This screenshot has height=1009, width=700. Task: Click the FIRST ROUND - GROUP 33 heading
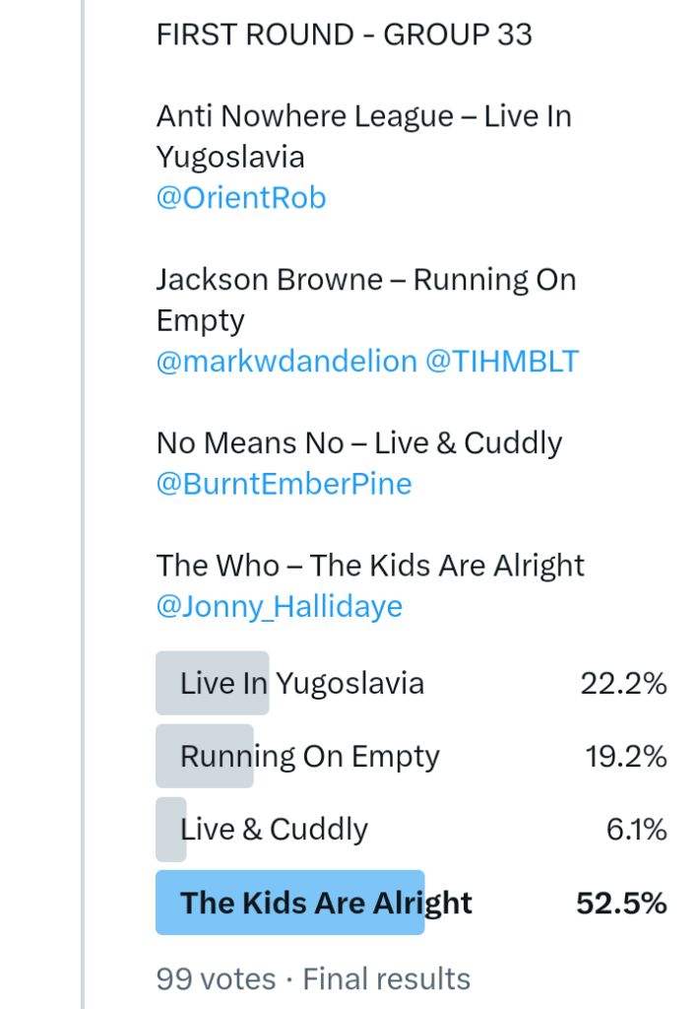[344, 35]
